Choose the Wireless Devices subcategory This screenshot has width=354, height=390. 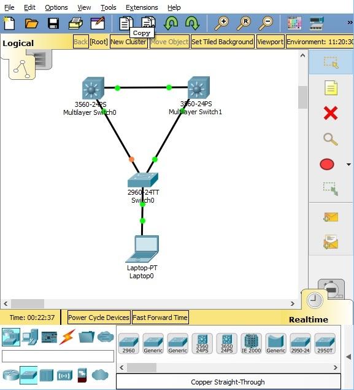[64, 375]
